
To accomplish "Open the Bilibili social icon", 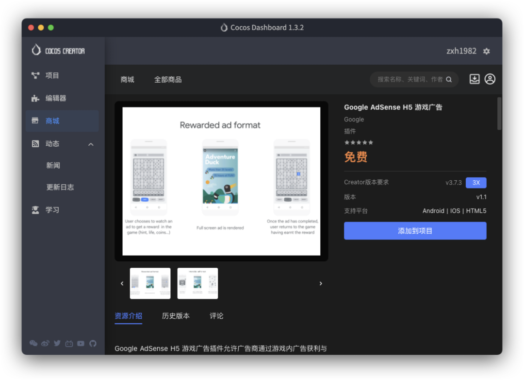I will [69, 344].
